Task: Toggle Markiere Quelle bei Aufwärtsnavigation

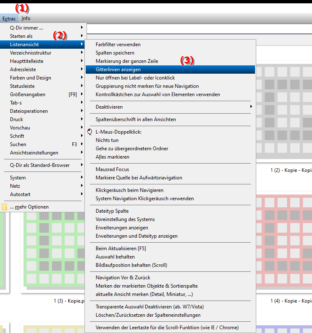Action: click(x=170, y=178)
